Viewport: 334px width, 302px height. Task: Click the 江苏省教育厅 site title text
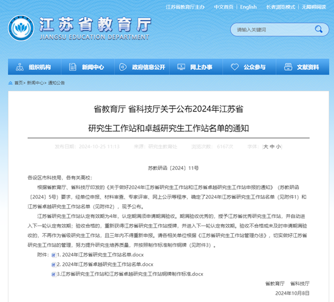95,25
